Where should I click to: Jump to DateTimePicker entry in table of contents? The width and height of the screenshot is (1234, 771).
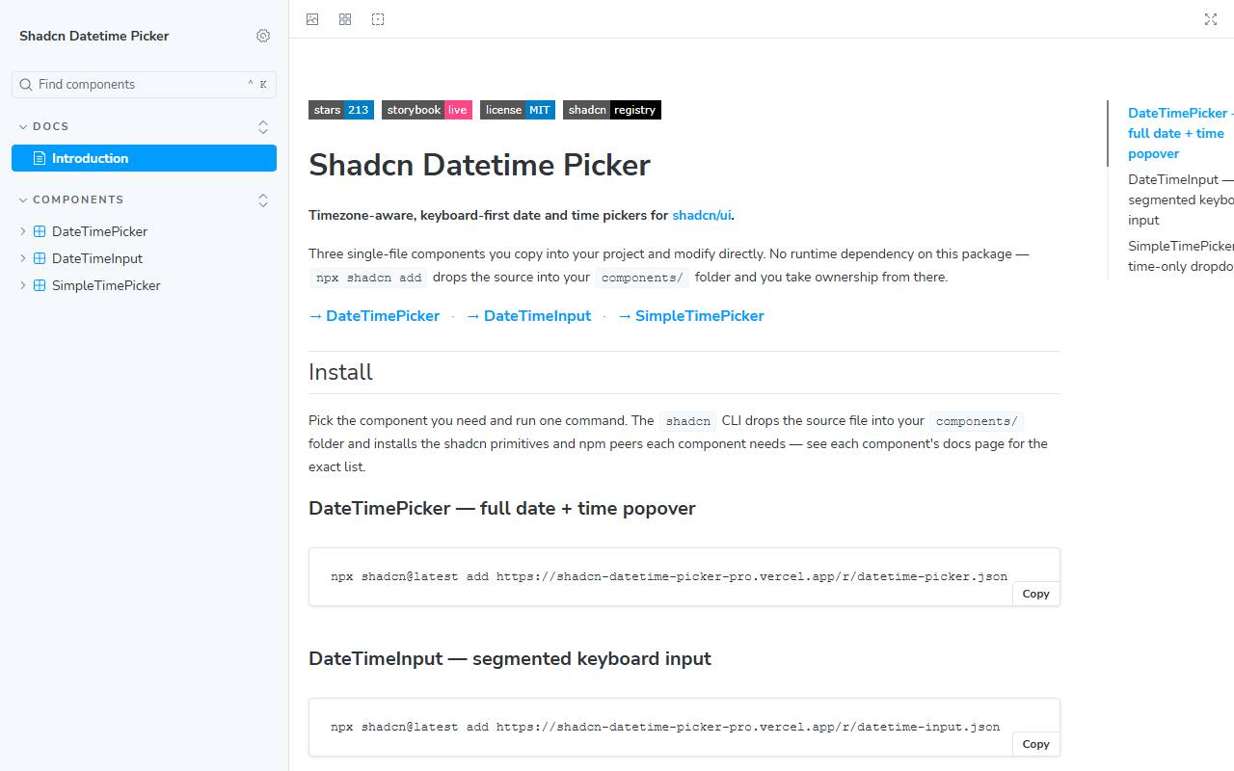point(1181,133)
